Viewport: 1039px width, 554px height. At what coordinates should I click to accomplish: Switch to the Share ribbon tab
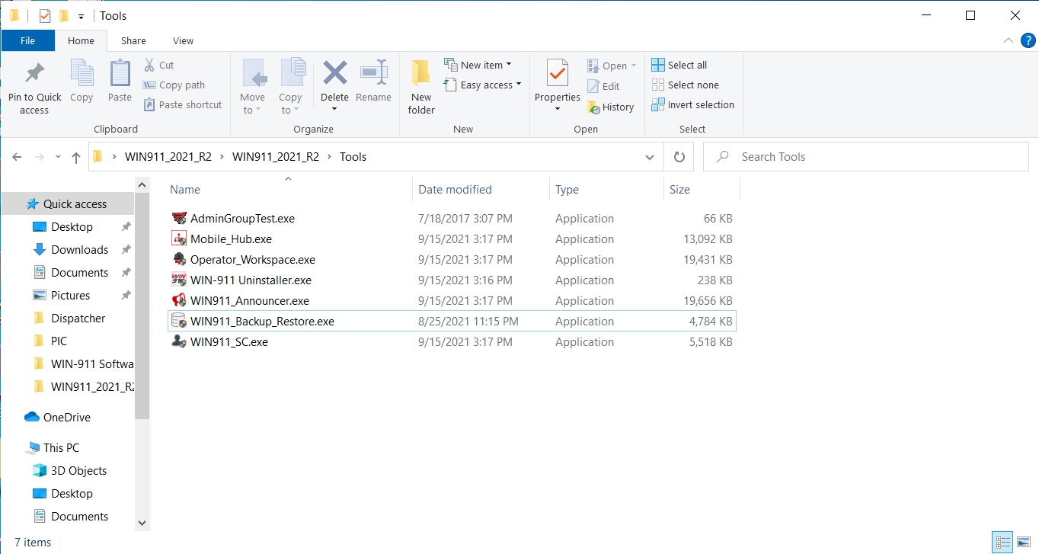pyautogui.click(x=133, y=41)
